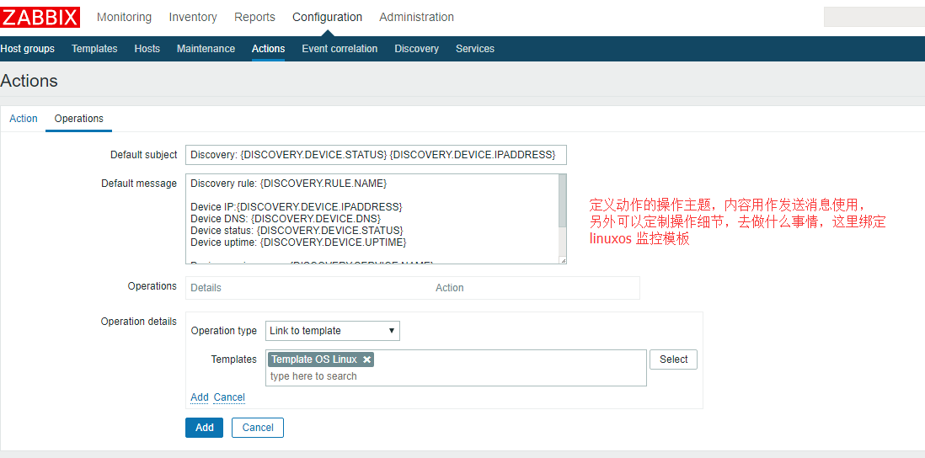Click the Zabbix logo
Image resolution: width=925 pixels, height=458 pixels.
pos(40,17)
